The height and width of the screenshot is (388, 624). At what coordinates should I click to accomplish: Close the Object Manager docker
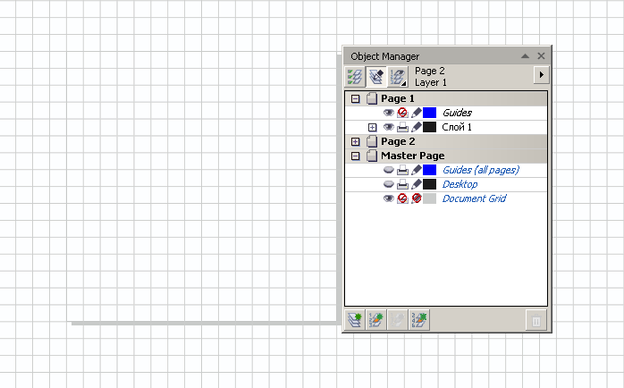[x=541, y=56]
